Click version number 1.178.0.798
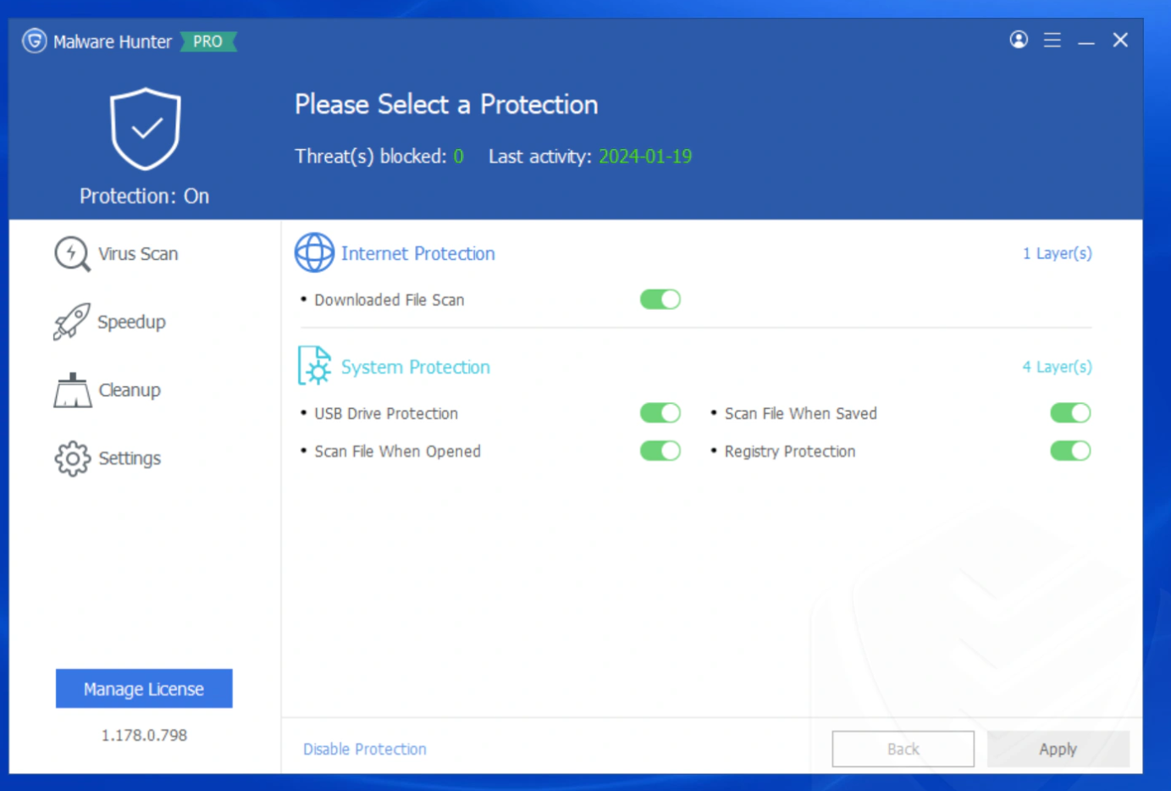The width and height of the screenshot is (1171, 791). (144, 735)
